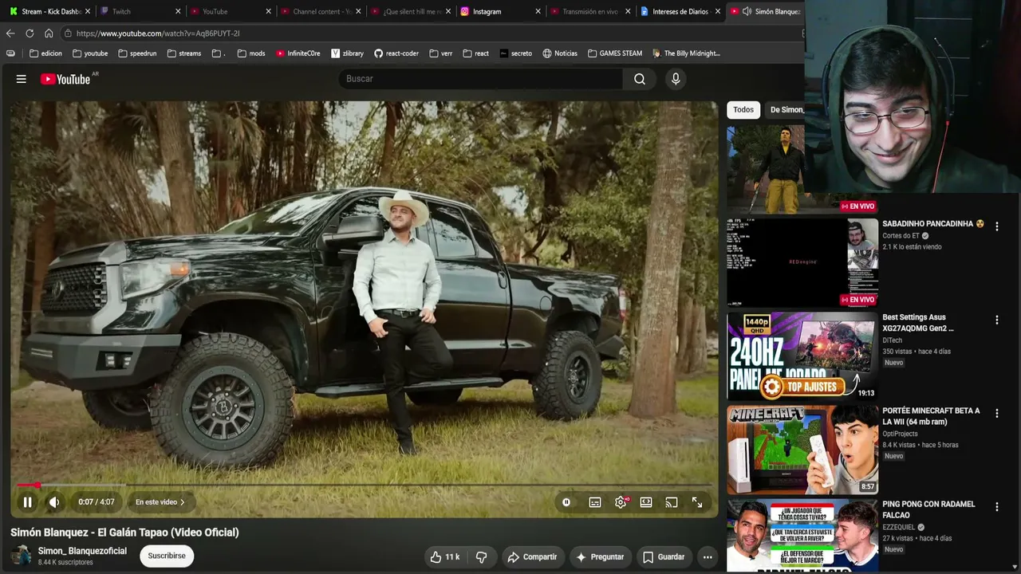1021x574 pixels.
Task: Subscribe with the Suscribirse button
Action: point(167,556)
